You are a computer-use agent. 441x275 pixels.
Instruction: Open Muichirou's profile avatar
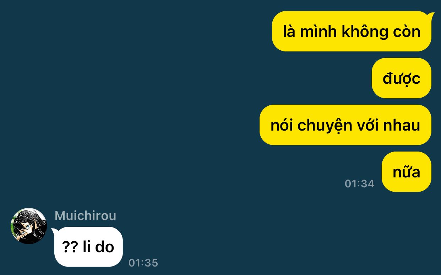pyautogui.click(x=29, y=226)
